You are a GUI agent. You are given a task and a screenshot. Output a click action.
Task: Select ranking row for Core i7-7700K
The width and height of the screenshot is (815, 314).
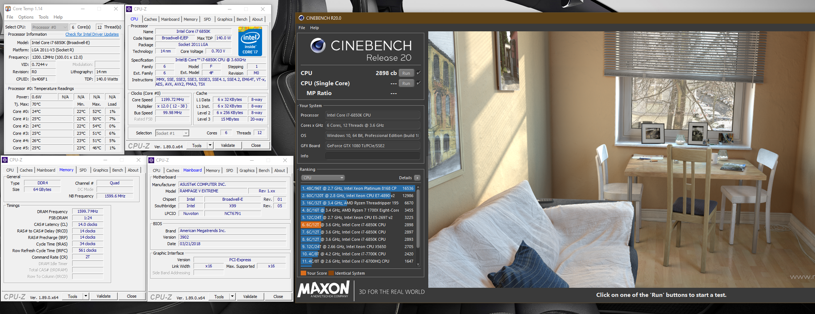358,254
